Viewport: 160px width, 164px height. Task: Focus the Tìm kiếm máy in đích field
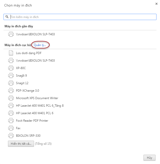(x=82, y=17)
